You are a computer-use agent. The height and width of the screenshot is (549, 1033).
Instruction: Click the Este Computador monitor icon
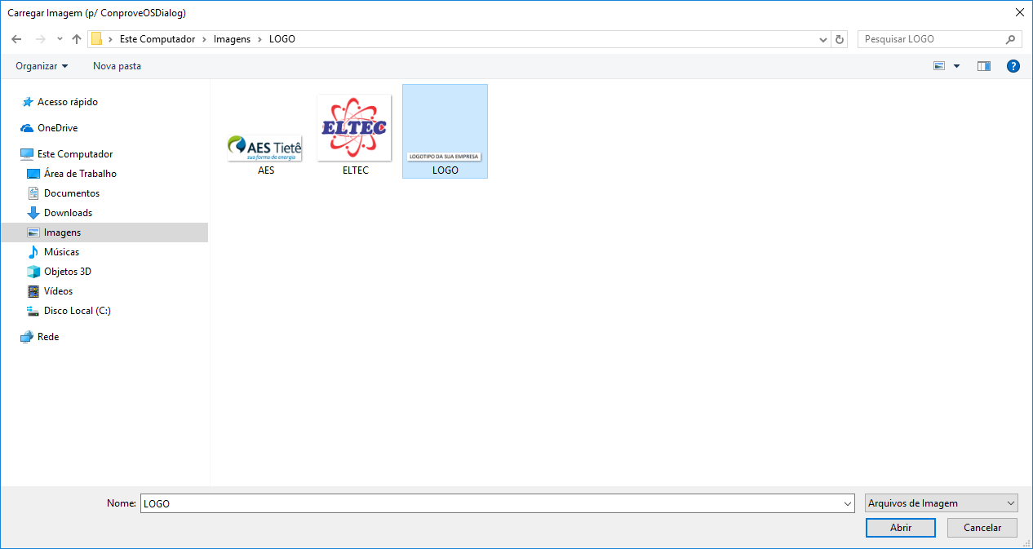(x=27, y=154)
